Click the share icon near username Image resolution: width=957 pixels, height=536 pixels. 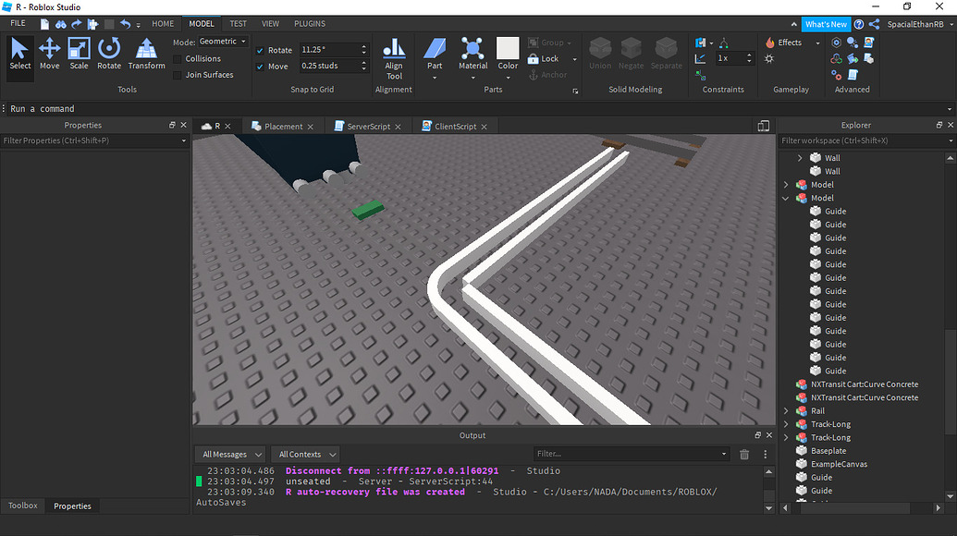(874, 24)
